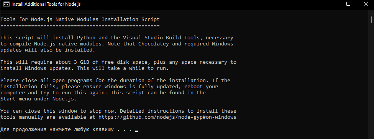Image resolution: width=374 pixels, height=139 pixels.
Task: Click the top row of equals signs
Action: pyautogui.click(x=80, y=13)
